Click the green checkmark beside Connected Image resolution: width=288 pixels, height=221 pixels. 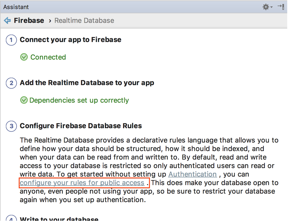[x=24, y=57]
